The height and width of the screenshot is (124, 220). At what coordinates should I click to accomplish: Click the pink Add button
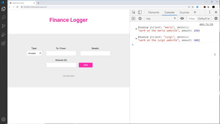(x=86, y=65)
